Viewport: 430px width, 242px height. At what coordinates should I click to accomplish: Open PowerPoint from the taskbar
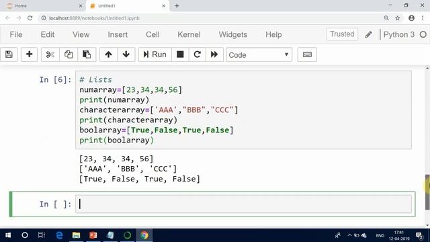(93, 235)
